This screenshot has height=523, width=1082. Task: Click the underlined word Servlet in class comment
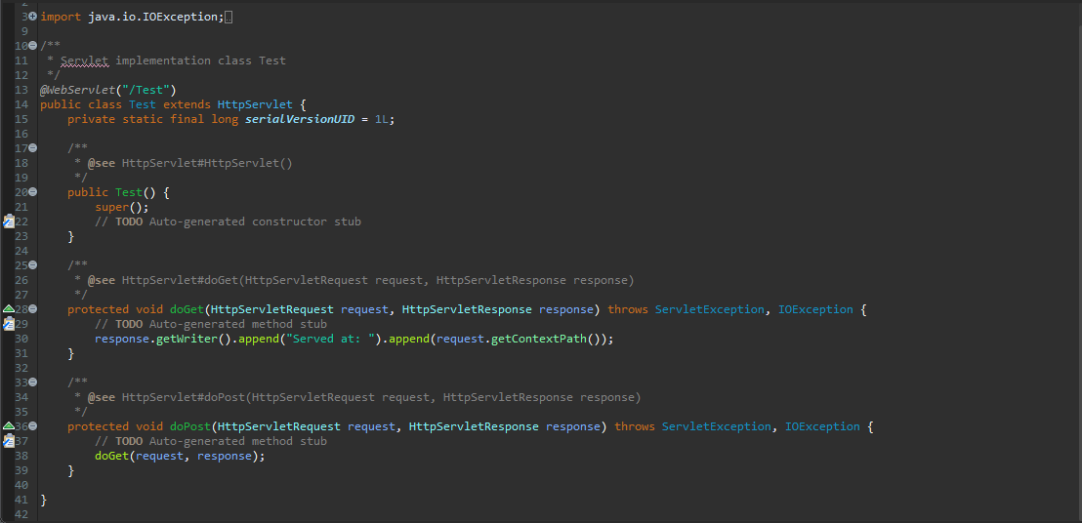(x=84, y=60)
